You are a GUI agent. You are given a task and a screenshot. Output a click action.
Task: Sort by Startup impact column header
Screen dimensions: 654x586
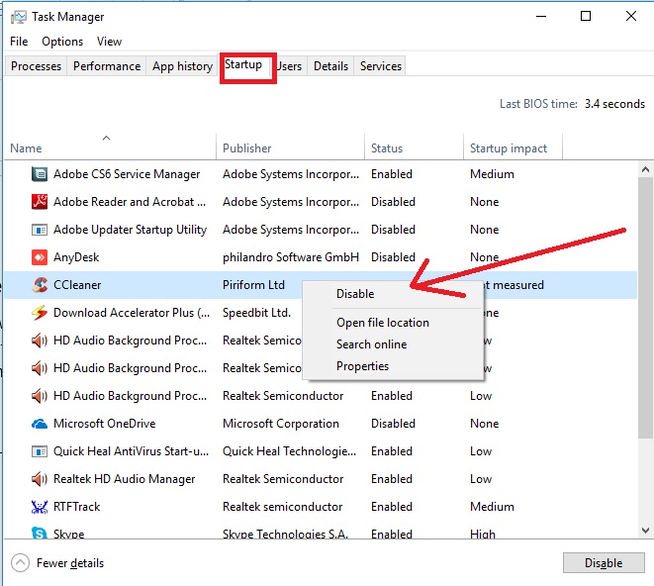point(508,148)
